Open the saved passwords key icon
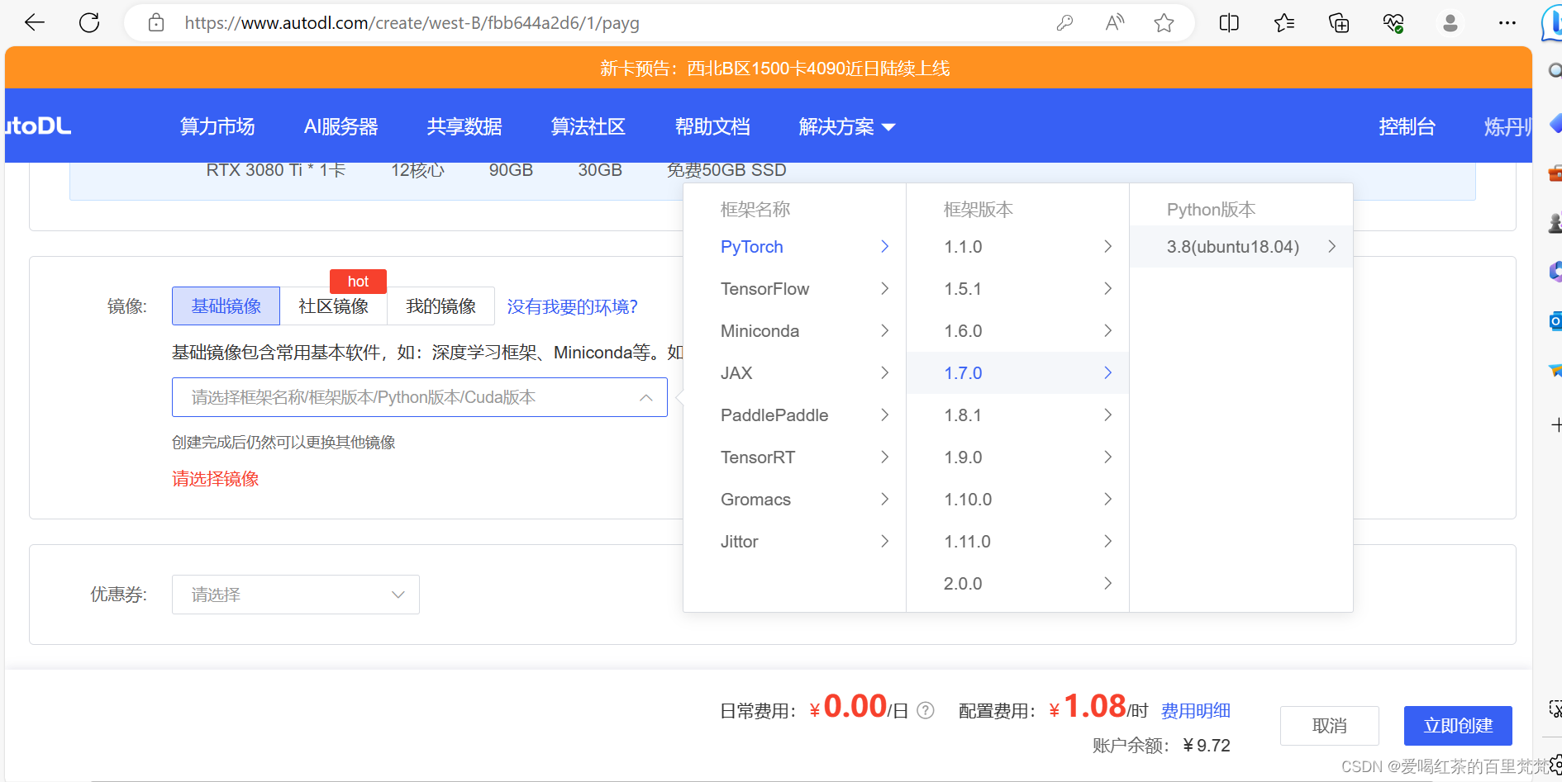 pyautogui.click(x=1064, y=23)
